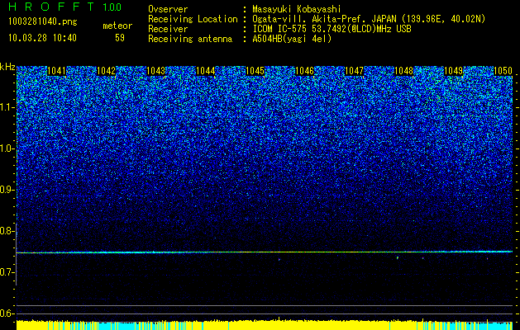Click the 0.6 kHz axis label
520x330 pixels.
click(x=7, y=313)
